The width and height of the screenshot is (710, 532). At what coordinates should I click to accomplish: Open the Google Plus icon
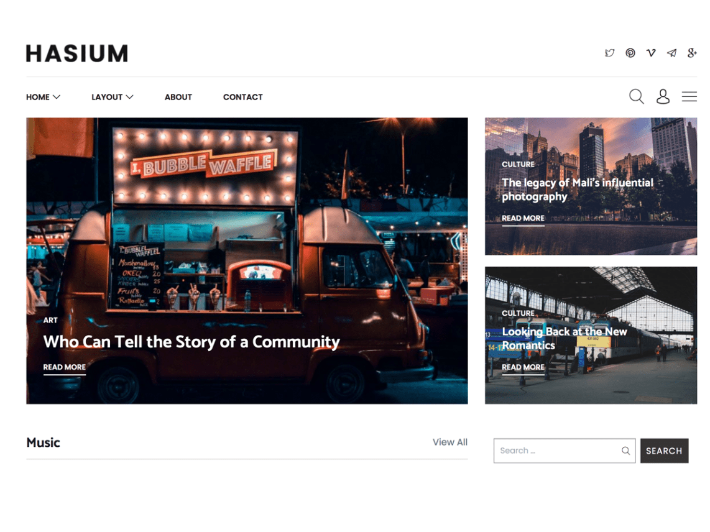pyautogui.click(x=692, y=53)
